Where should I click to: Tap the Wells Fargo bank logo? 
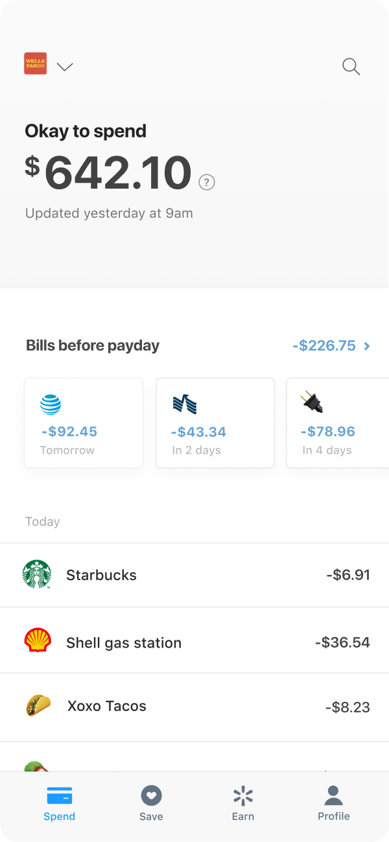click(x=35, y=64)
